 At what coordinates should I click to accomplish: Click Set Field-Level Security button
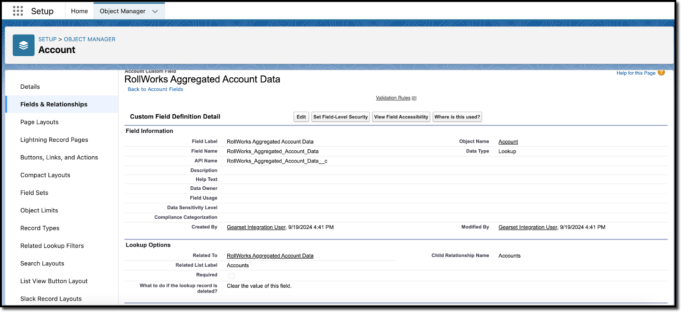(x=340, y=117)
